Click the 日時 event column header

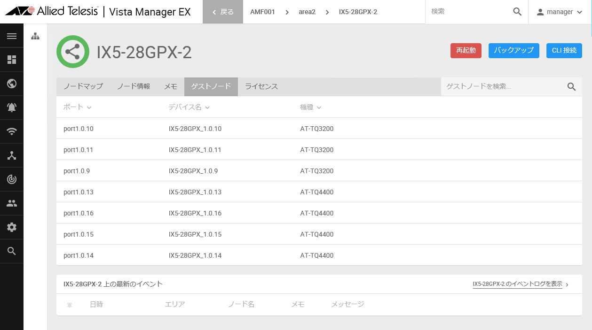[x=96, y=304]
